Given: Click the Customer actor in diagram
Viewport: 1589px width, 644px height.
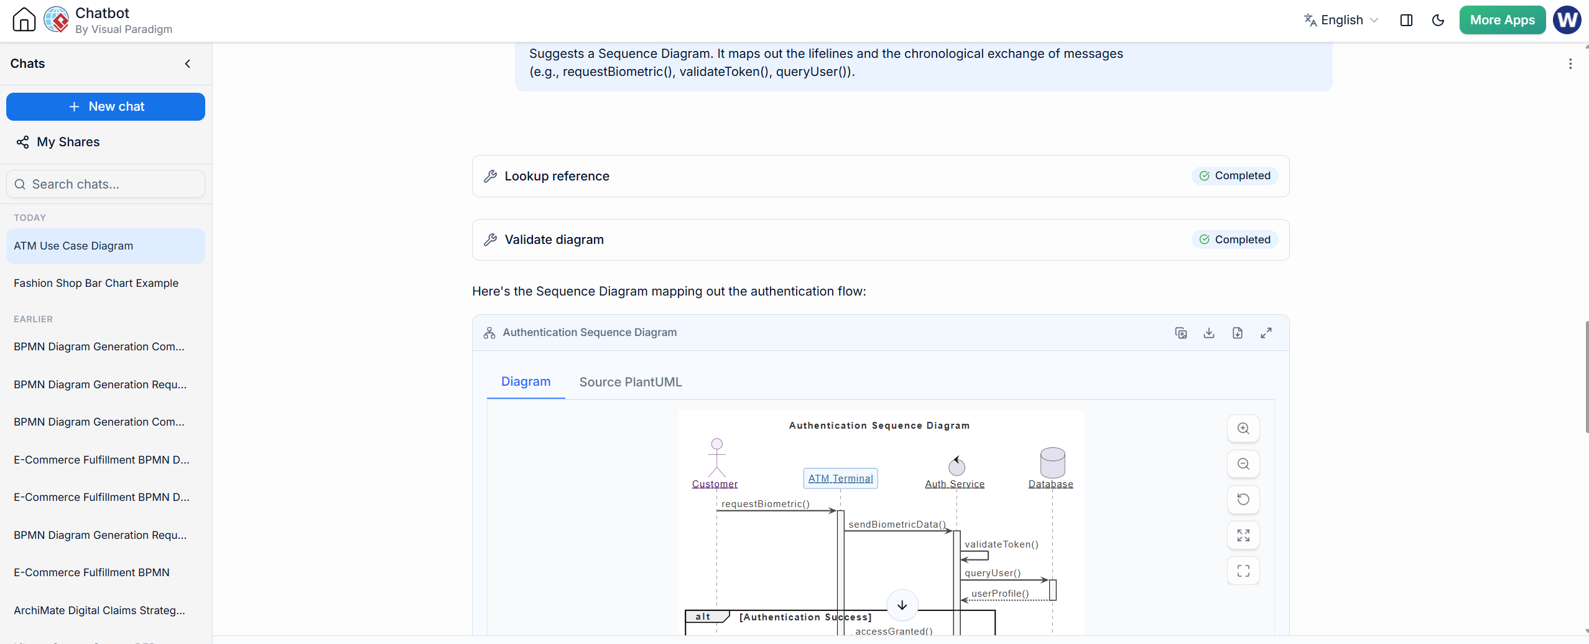Looking at the screenshot, I should pos(715,464).
